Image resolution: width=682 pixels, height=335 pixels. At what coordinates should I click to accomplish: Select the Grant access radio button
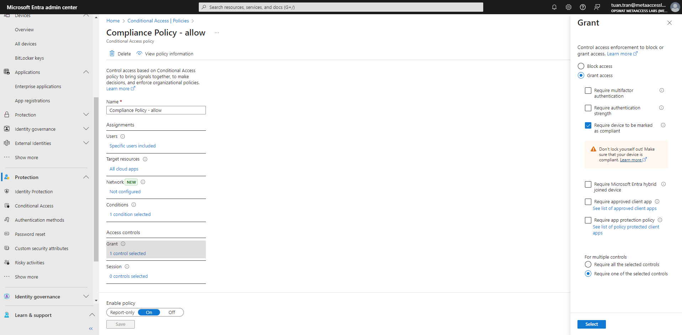581,75
